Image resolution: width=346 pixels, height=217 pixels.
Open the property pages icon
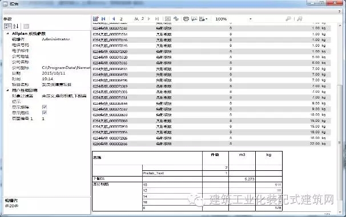tap(26, 26)
